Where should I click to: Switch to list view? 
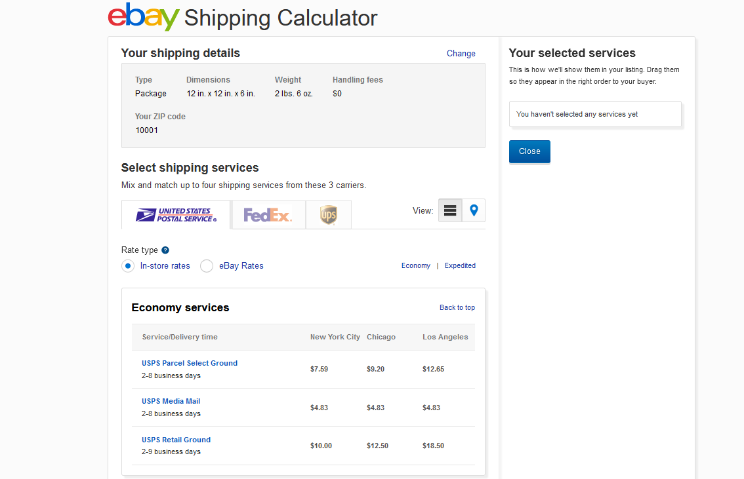[x=450, y=210]
